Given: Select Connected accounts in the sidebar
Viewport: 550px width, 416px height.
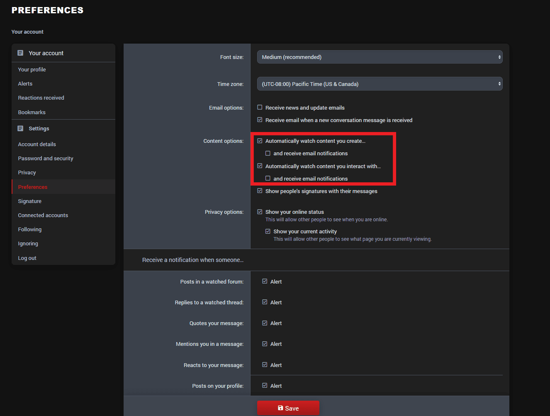Looking at the screenshot, I should (43, 215).
